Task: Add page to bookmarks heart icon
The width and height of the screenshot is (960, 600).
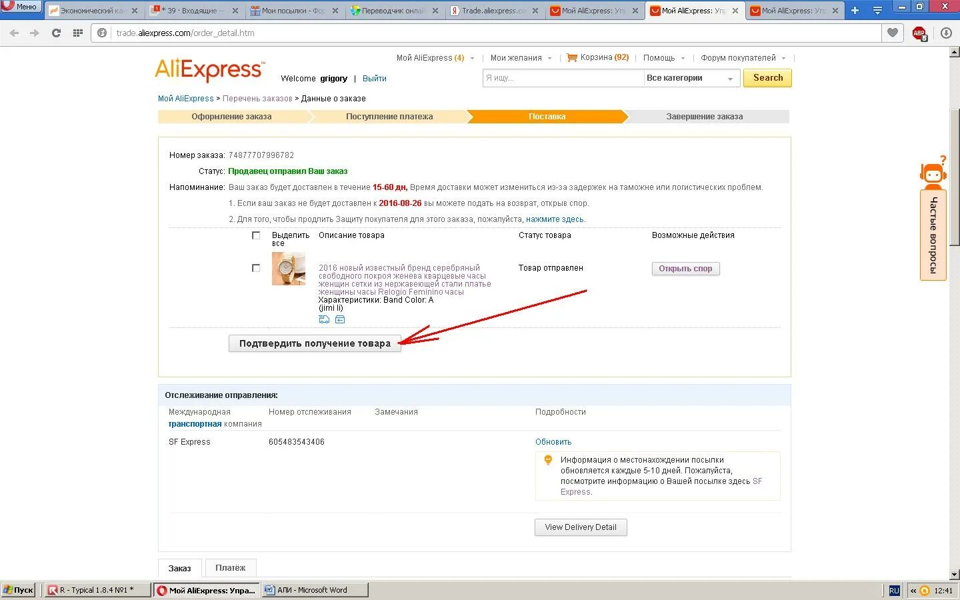Action: click(892, 33)
